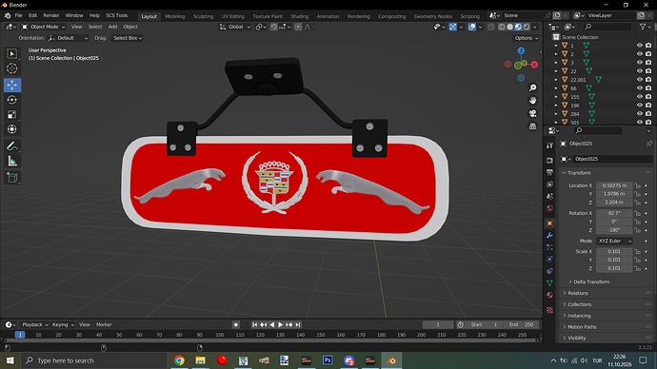The image size is (657, 369).
Task: Select the Annotate tool
Action: pos(11,146)
